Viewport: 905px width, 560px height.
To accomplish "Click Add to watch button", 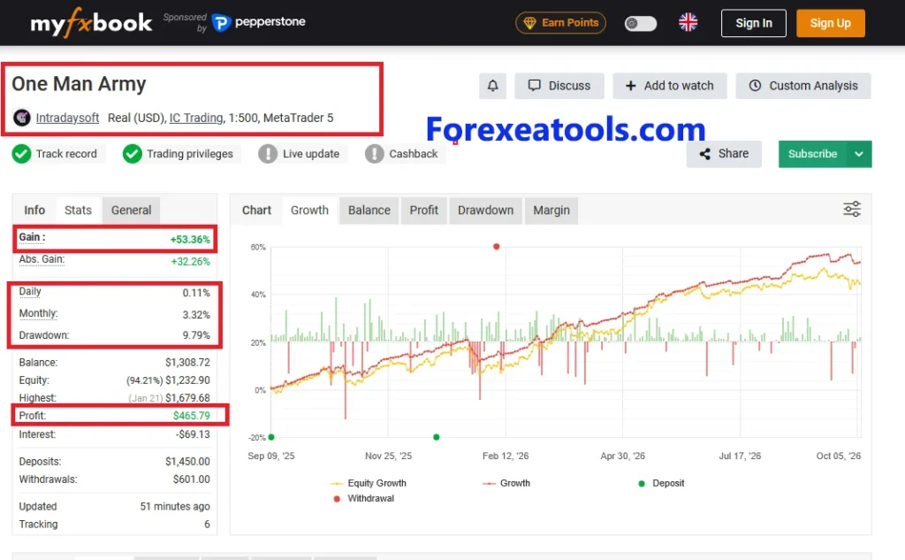I will click(670, 86).
